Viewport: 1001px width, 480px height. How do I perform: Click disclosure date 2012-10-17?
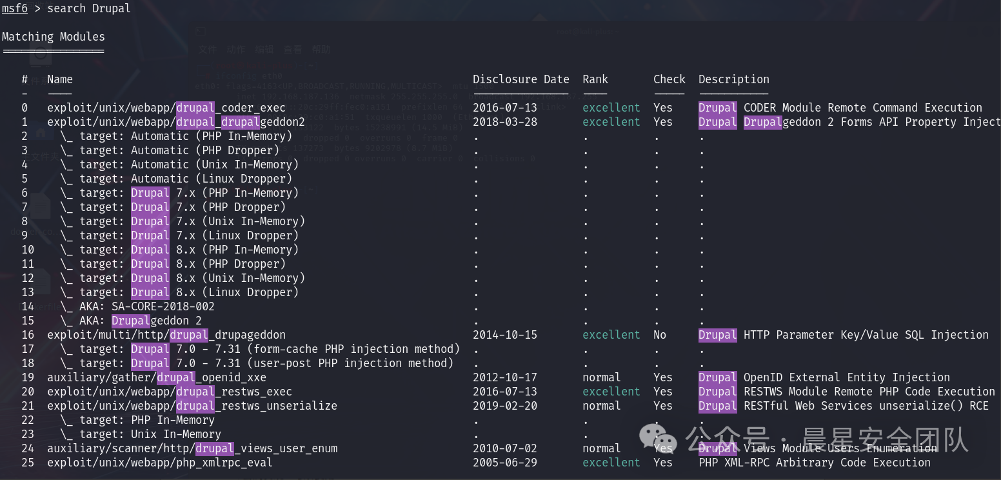(505, 377)
